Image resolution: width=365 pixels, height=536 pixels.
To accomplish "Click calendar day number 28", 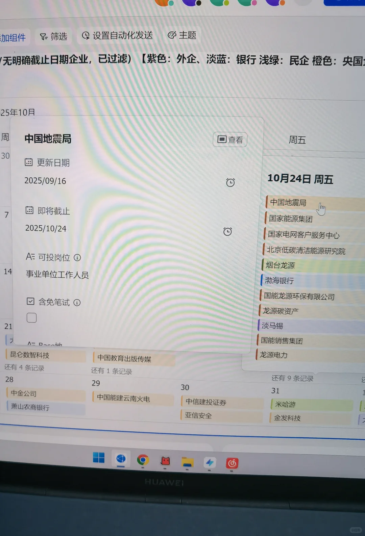I will (x=9, y=379).
